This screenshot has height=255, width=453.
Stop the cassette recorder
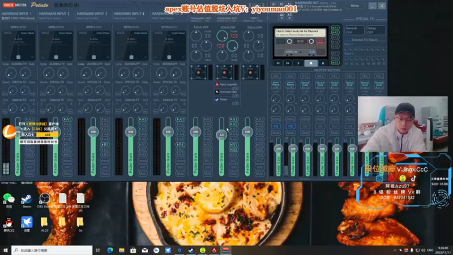tap(311, 63)
